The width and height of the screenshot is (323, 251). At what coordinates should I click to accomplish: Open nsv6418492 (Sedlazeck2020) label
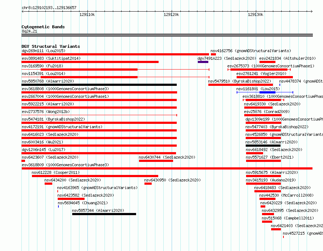click(274, 150)
